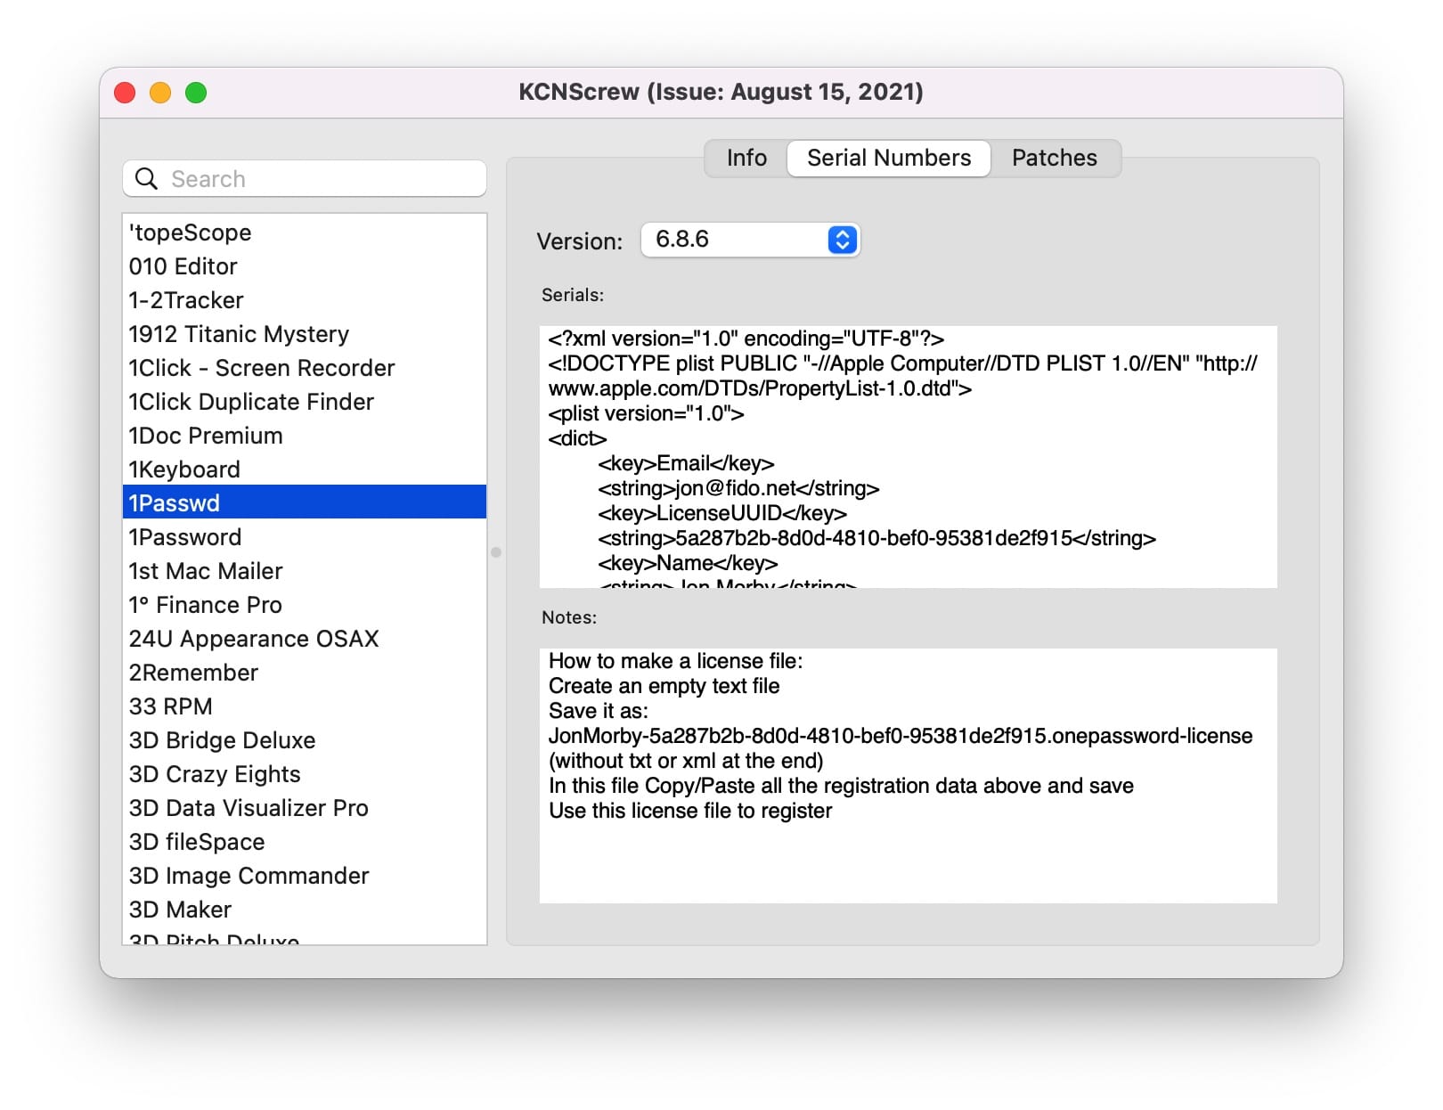Click the highlighted 1Passwd row

pos(305,503)
